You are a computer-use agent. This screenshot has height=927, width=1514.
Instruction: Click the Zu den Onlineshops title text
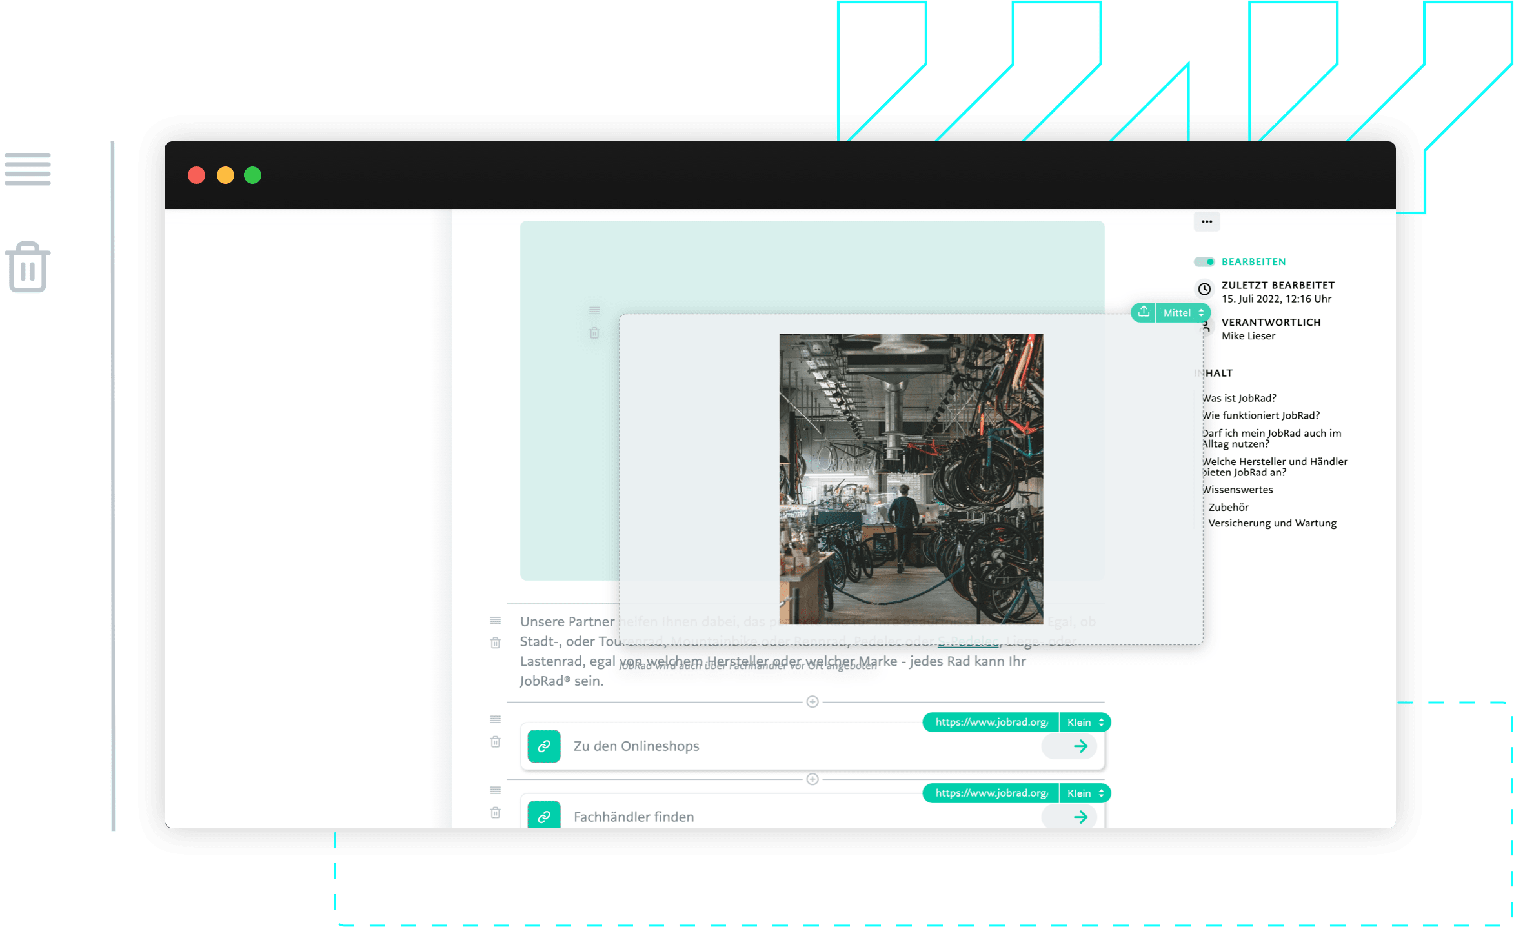(x=636, y=746)
